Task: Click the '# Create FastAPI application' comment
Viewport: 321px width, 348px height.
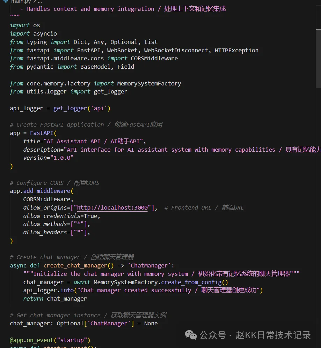Action: [x=86, y=125]
